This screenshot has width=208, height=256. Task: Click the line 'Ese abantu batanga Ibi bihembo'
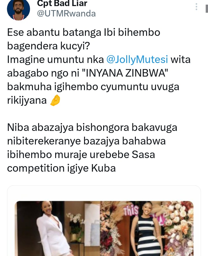tap(83, 32)
